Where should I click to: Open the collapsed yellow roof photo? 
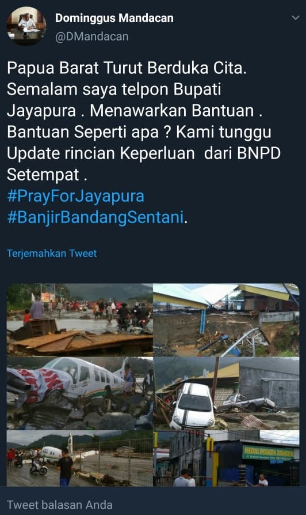[227, 320]
